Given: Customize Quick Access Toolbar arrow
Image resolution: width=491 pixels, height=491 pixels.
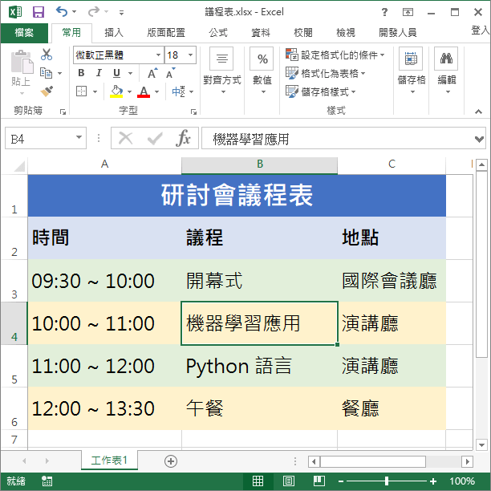Looking at the screenshot, I should point(121,13).
